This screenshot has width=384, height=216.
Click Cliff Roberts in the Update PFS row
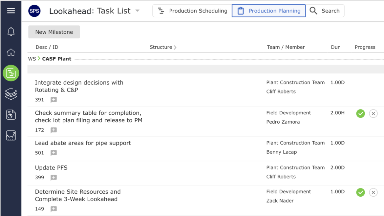click(x=281, y=177)
